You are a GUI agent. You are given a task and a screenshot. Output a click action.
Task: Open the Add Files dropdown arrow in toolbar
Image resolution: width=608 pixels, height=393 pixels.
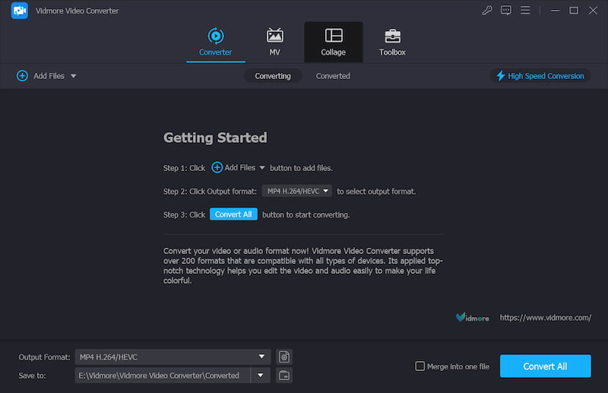click(x=74, y=76)
